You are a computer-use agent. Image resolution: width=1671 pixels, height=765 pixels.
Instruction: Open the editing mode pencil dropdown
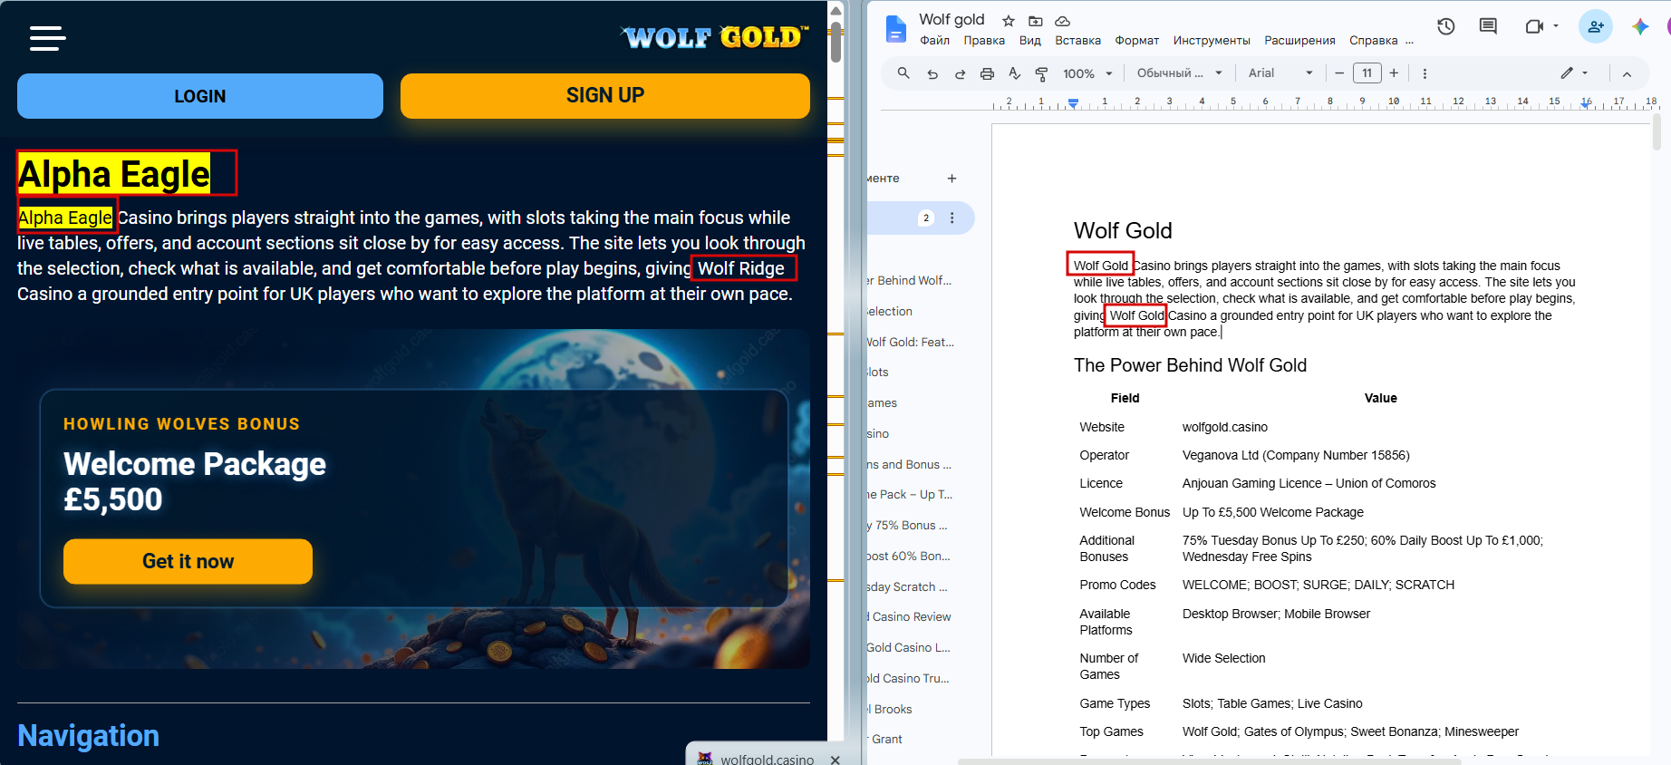coord(1574,73)
